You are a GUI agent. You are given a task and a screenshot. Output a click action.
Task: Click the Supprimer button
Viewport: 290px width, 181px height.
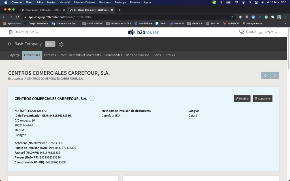click(263, 98)
